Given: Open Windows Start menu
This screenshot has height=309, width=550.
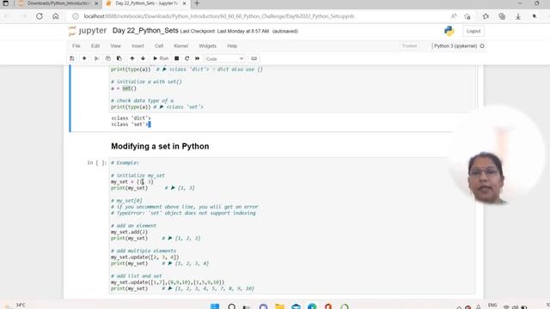Looking at the screenshot, I should click(x=215, y=306).
